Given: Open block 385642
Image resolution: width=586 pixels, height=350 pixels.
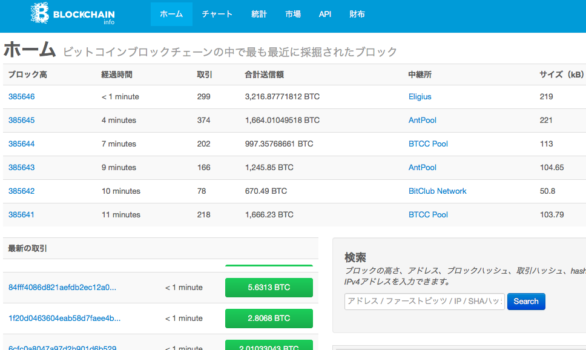Looking at the screenshot, I should (22, 191).
